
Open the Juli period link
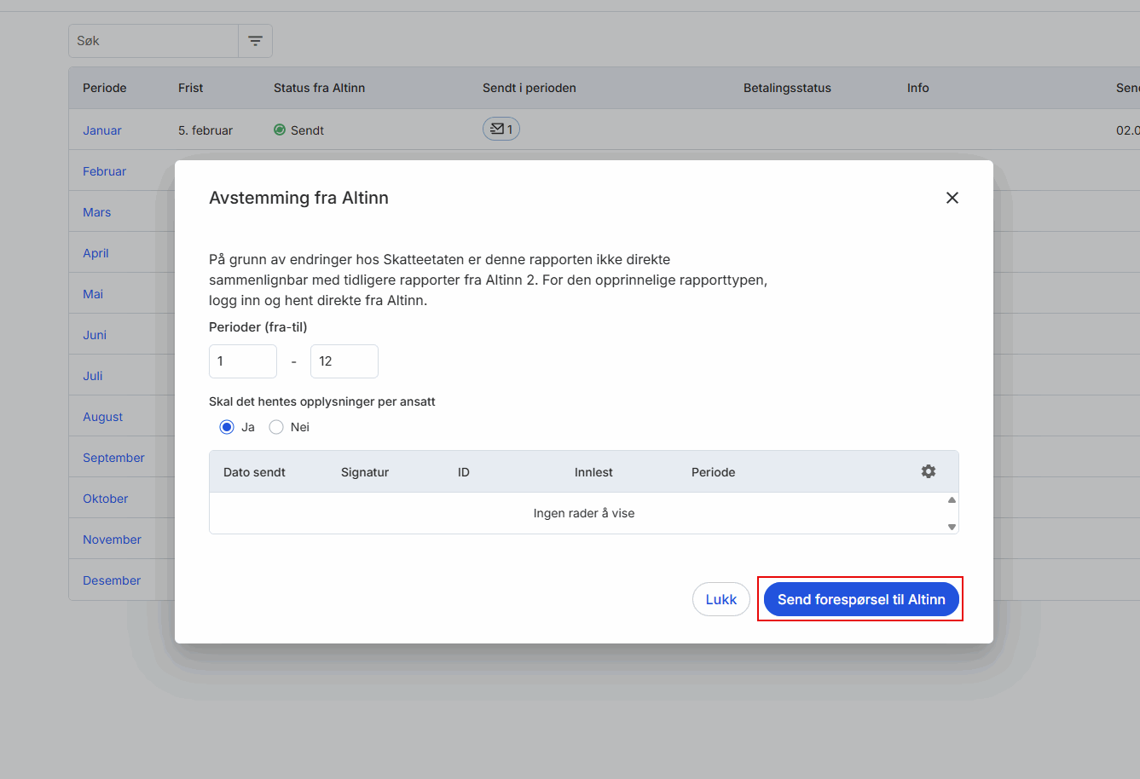[93, 376]
